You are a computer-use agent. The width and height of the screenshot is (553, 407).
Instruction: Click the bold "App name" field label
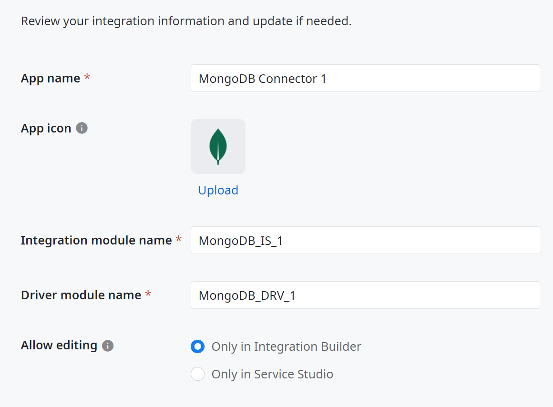point(51,78)
